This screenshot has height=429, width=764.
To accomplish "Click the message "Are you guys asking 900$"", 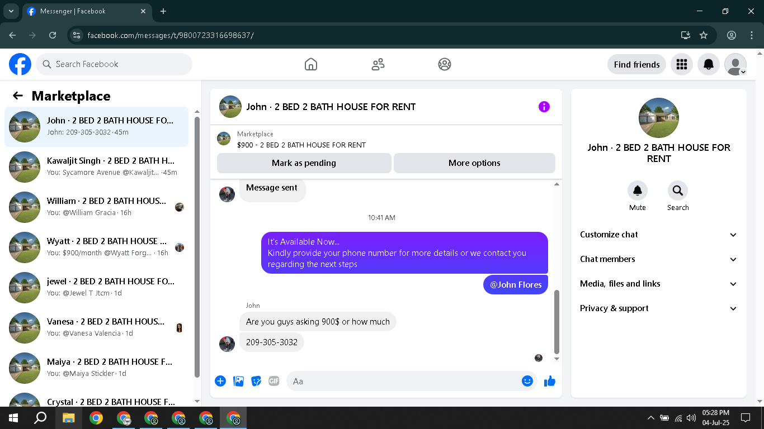I will 318,322.
